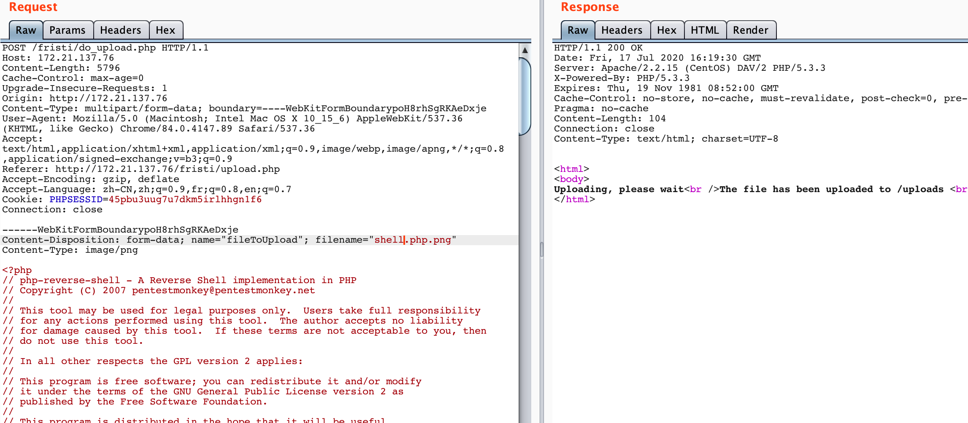Click the Content-Length: 104 response header
The image size is (968, 423).
click(x=610, y=118)
